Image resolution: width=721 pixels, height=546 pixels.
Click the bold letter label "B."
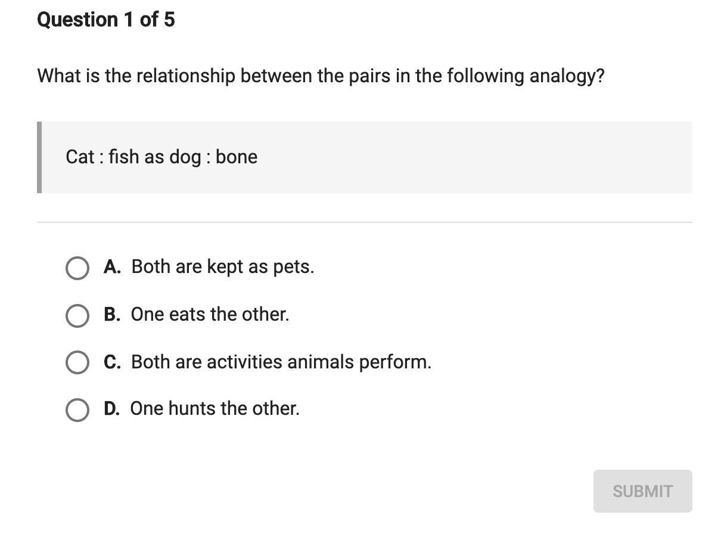click(x=112, y=314)
